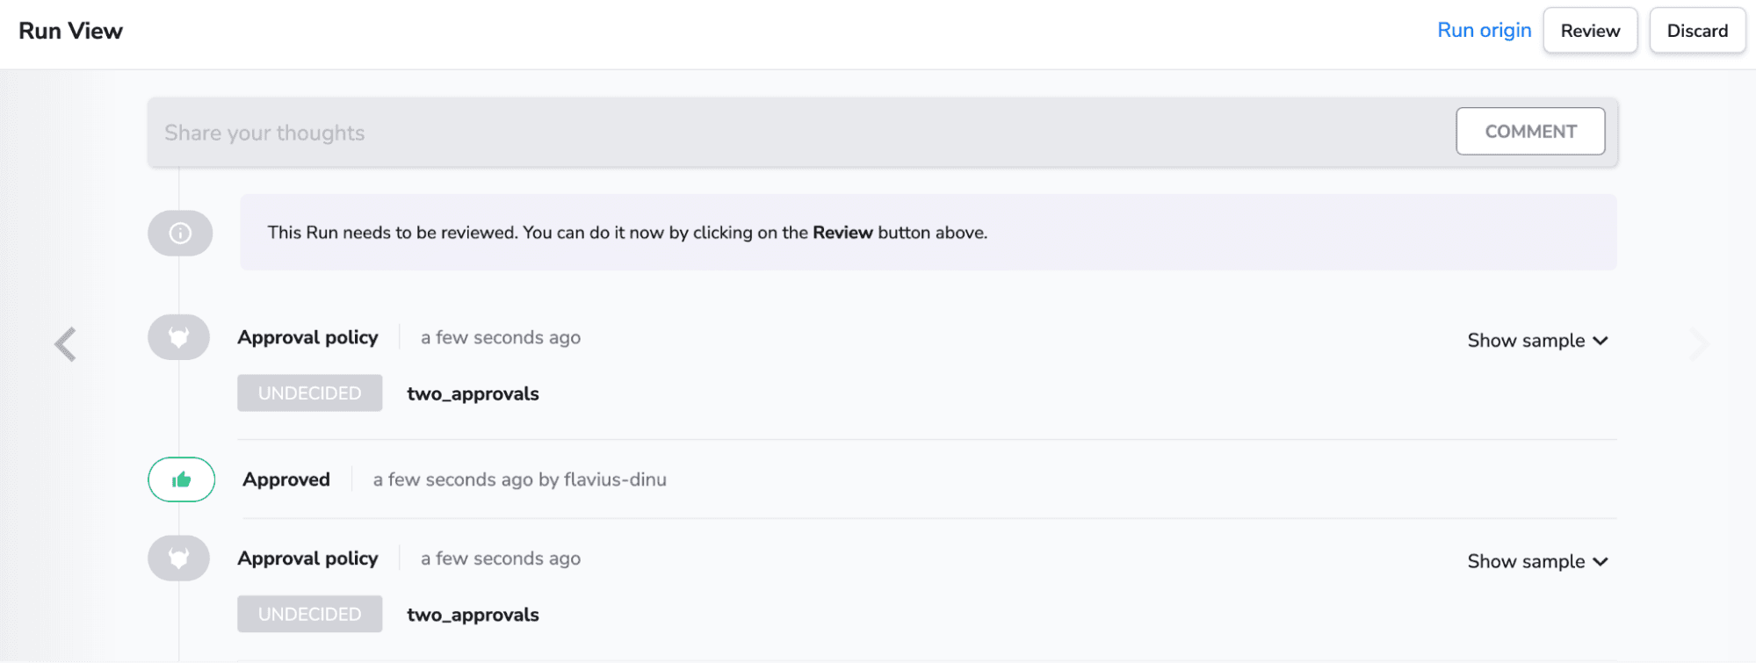Click the Approved entry label
The width and height of the screenshot is (1756, 663).
tap(286, 479)
